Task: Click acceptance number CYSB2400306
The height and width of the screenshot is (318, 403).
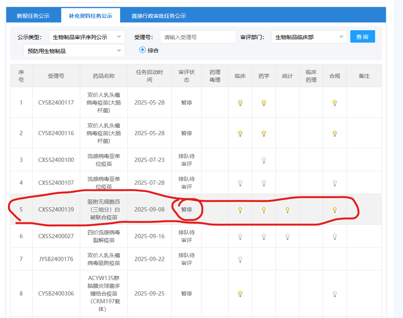Action: (56, 294)
